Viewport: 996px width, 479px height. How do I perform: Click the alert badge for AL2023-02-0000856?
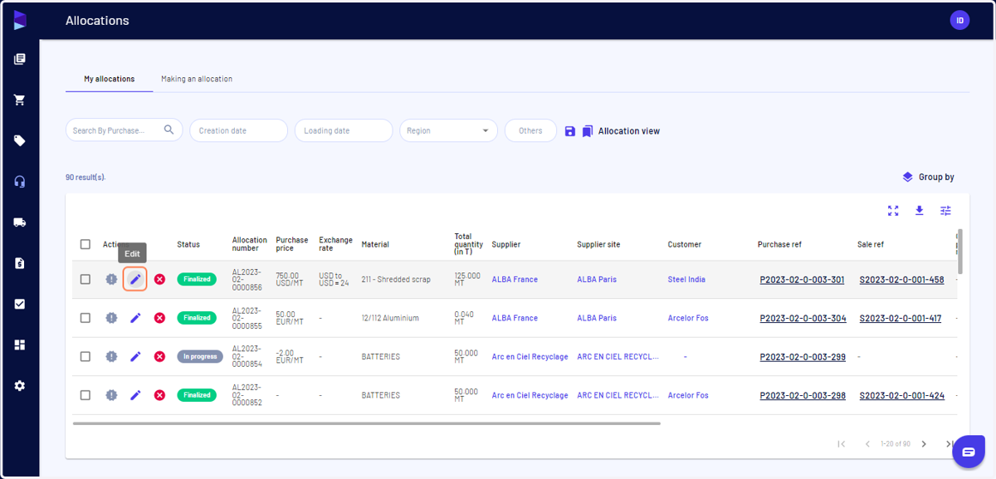pyautogui.click(x=111, y=280)
